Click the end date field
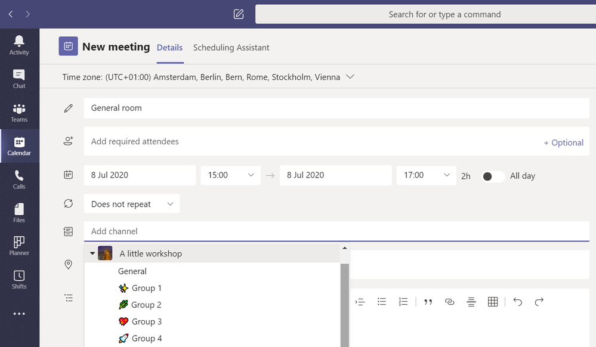This screenshot has width=596, height=347. coord(336,175)
